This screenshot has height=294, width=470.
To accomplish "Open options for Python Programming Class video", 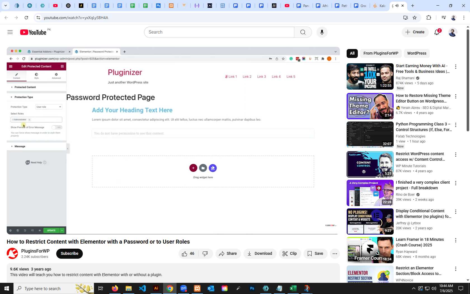I will [456, 125].
